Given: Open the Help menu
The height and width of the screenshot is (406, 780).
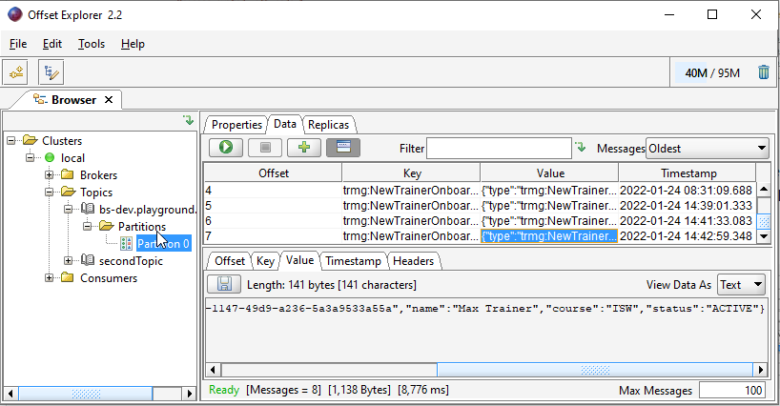Looking at the screenshot, I should tap(133, 44).
